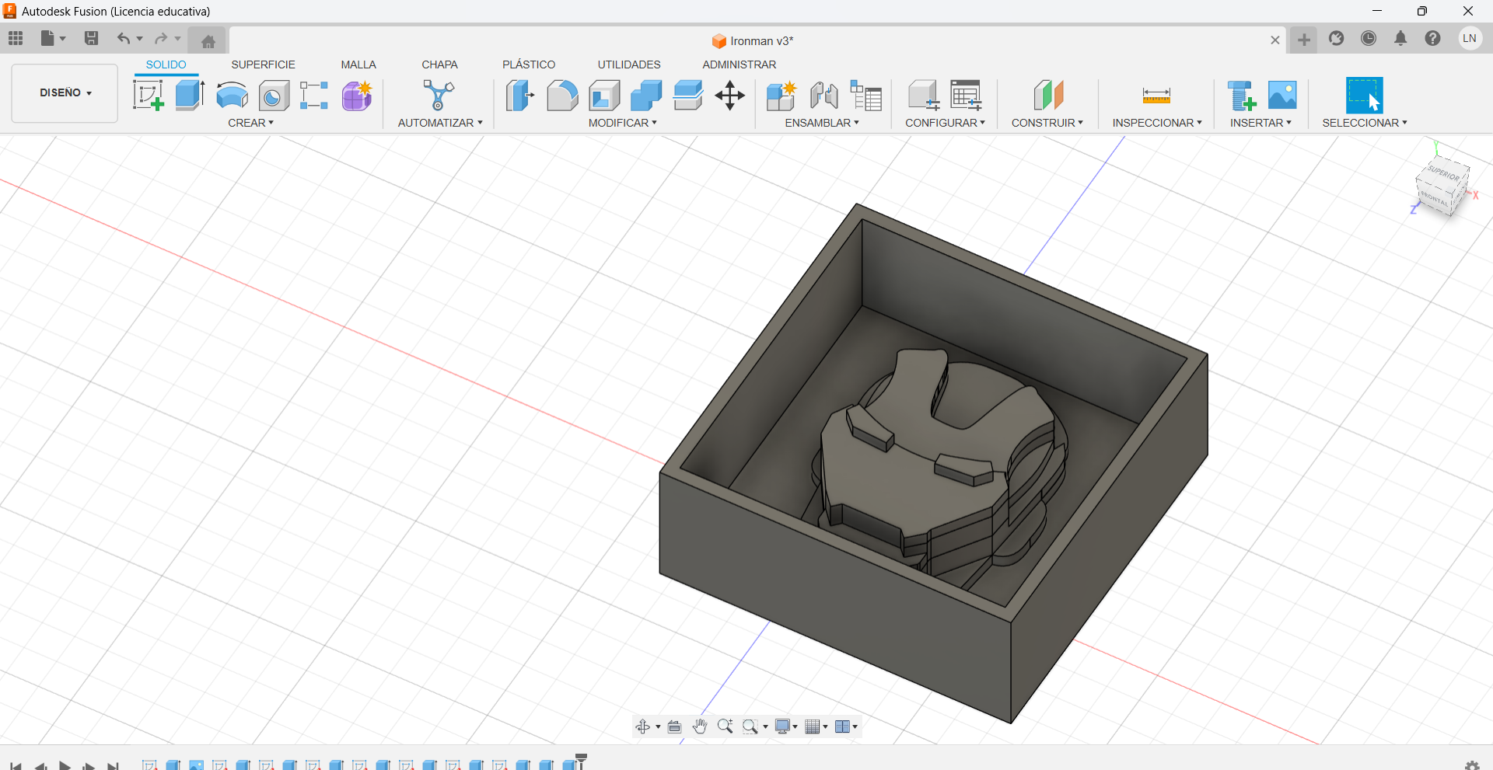Image resolution: width=1493 pixels, height=770 pixels.
Task: Pick the Offset Face tool
Action: [x=688, y=96]
